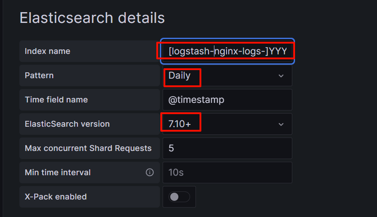The height and width of the screenshot is (217, 377).
Task: Click the @timestamp time field input
Action: click(x=227, y=100)
